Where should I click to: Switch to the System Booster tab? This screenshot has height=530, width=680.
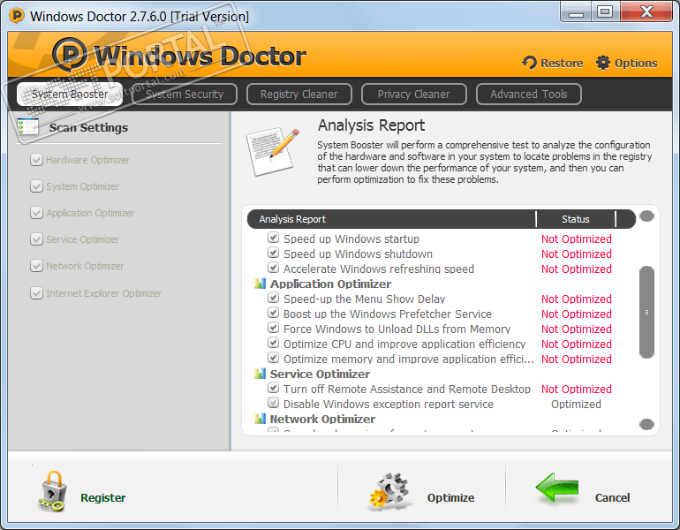(x=70, y=95)
